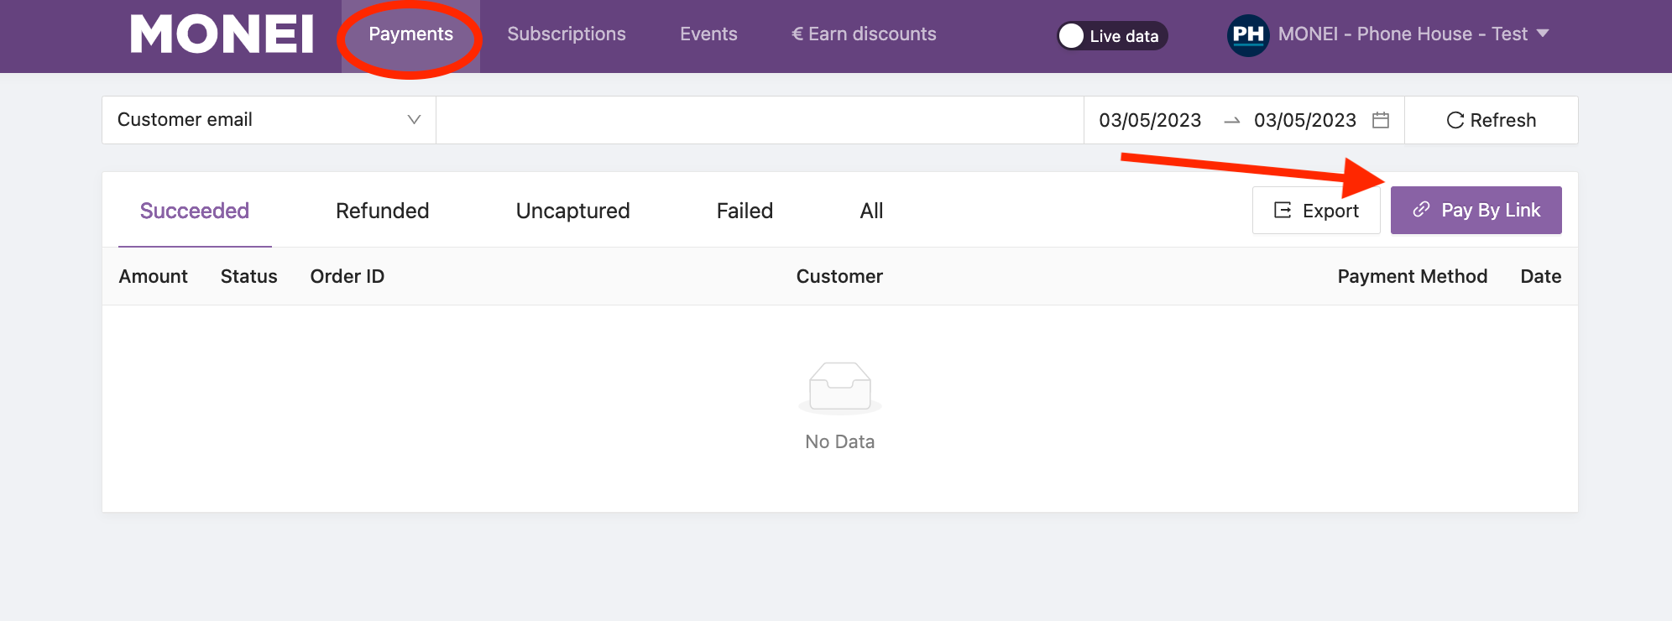Go to Subscriptions section

567,34
